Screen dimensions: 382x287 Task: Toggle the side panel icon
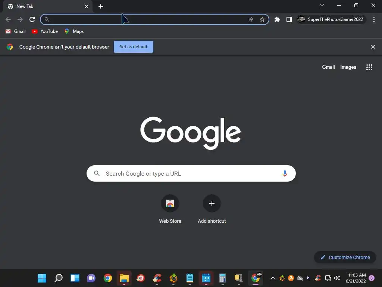point(289,19)
